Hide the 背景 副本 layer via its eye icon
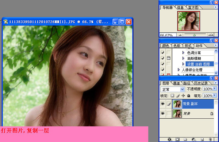219x142 pixels. [x=162, y=104]
